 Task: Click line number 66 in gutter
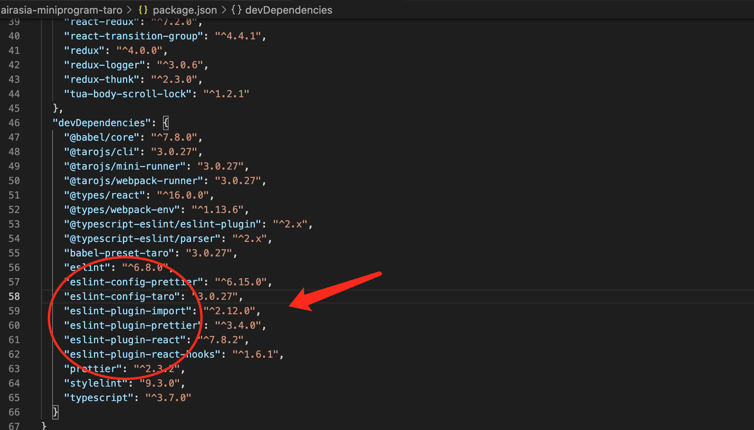[14, 412]
